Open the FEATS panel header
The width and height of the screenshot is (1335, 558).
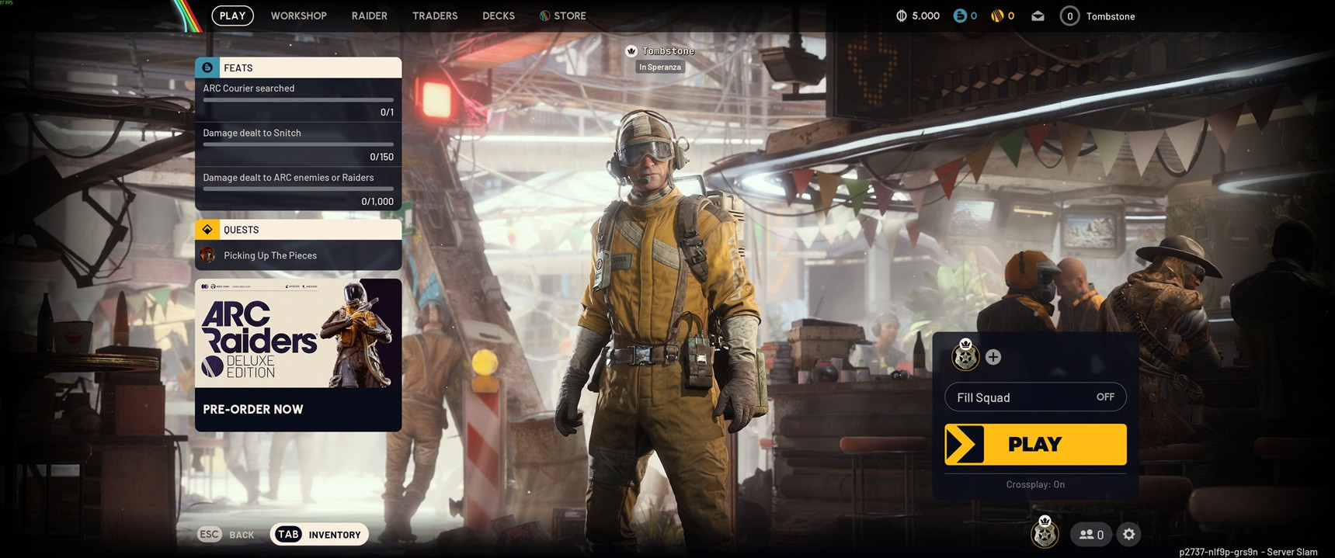pos(298,68)
